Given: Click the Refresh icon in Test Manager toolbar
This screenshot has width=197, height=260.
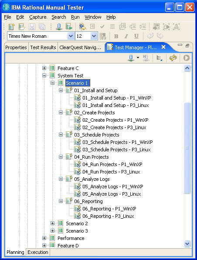Looking at the screenshot, I should click(173, 58).
